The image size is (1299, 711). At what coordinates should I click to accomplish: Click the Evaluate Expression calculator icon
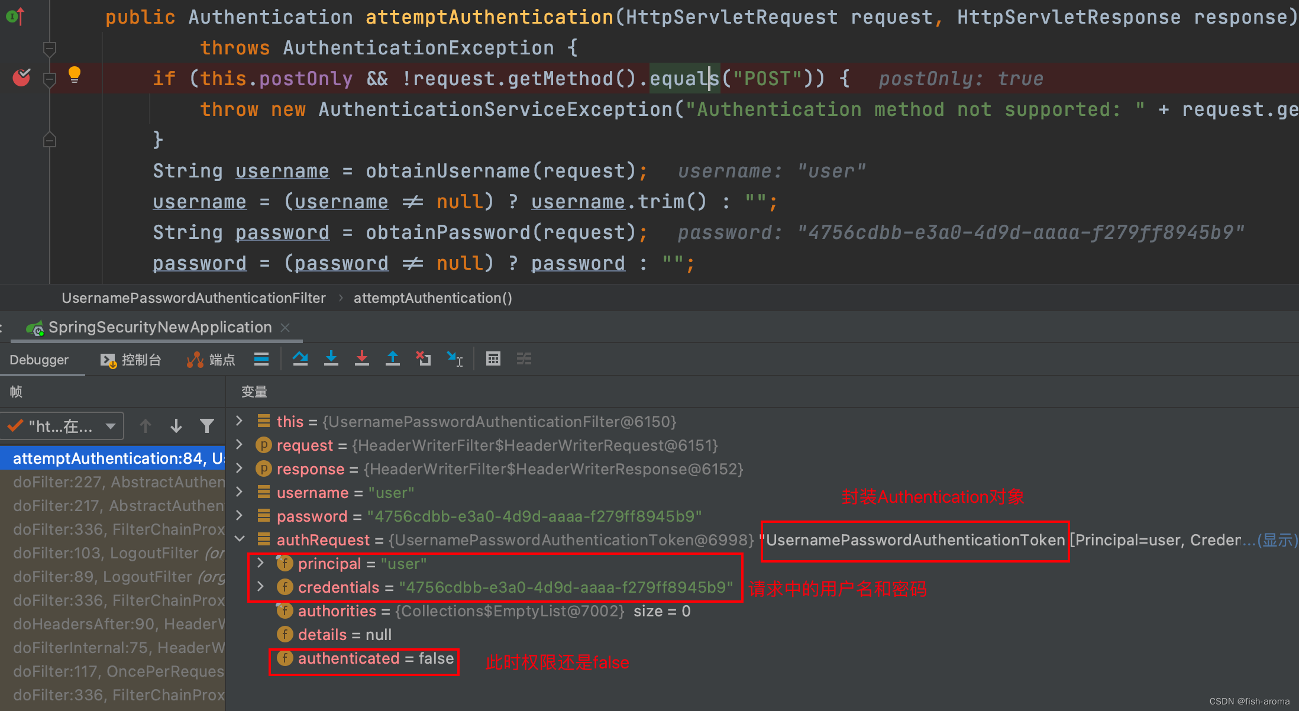click(493, 358)
